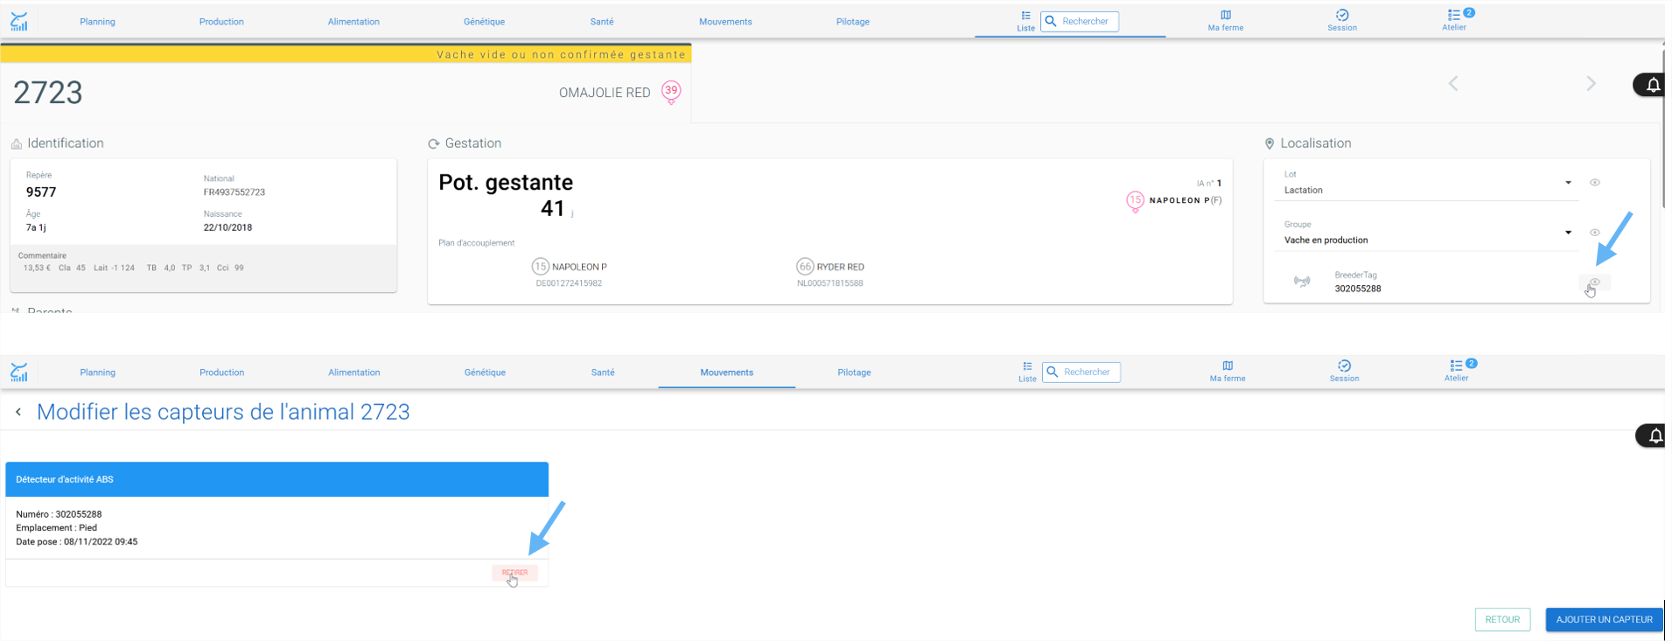Click the NAPOLEON P(F) insemination link
The height and width of the screenshot is (641, 1672).
pos(1185,200)
